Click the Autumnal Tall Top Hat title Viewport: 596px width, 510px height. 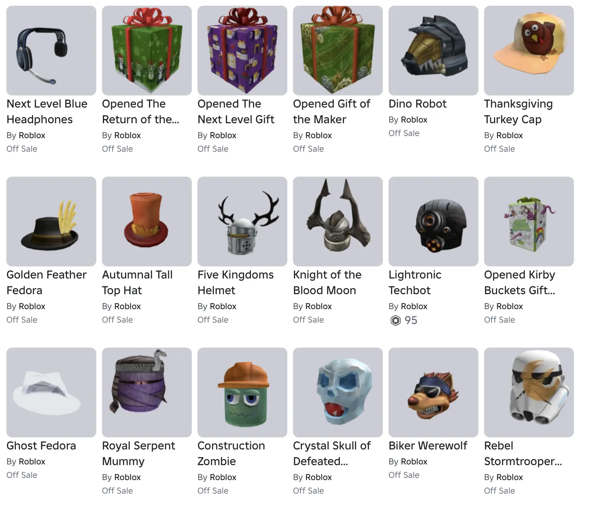(x=137, y=282)
